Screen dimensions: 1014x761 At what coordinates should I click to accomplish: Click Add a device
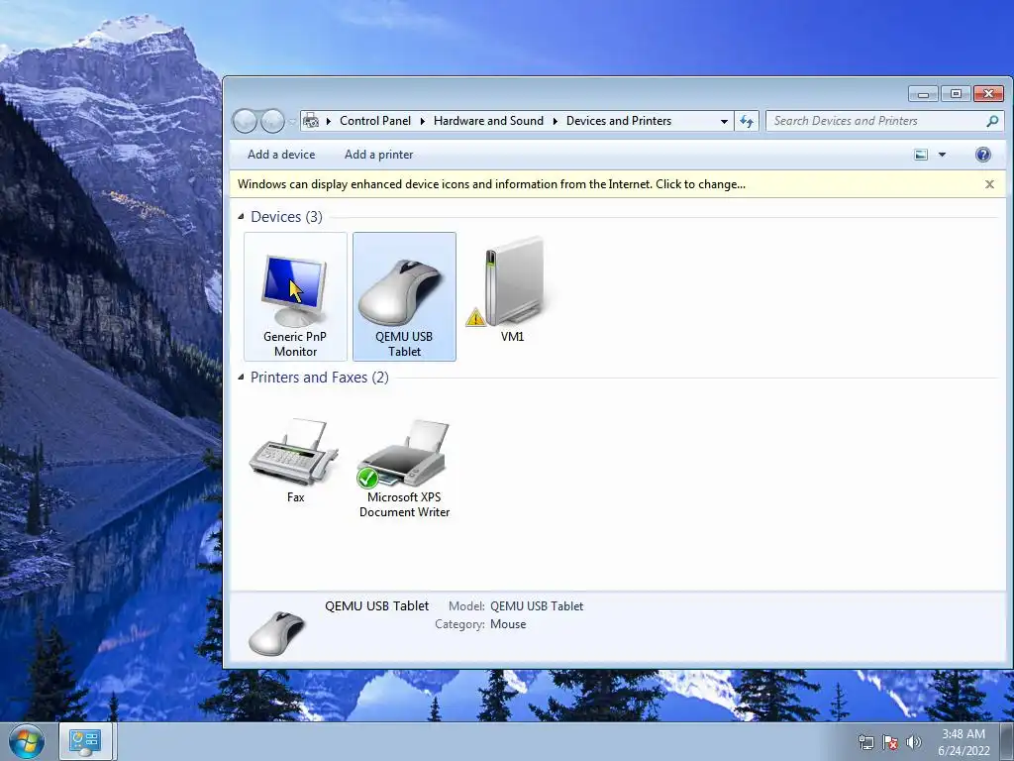281,155
